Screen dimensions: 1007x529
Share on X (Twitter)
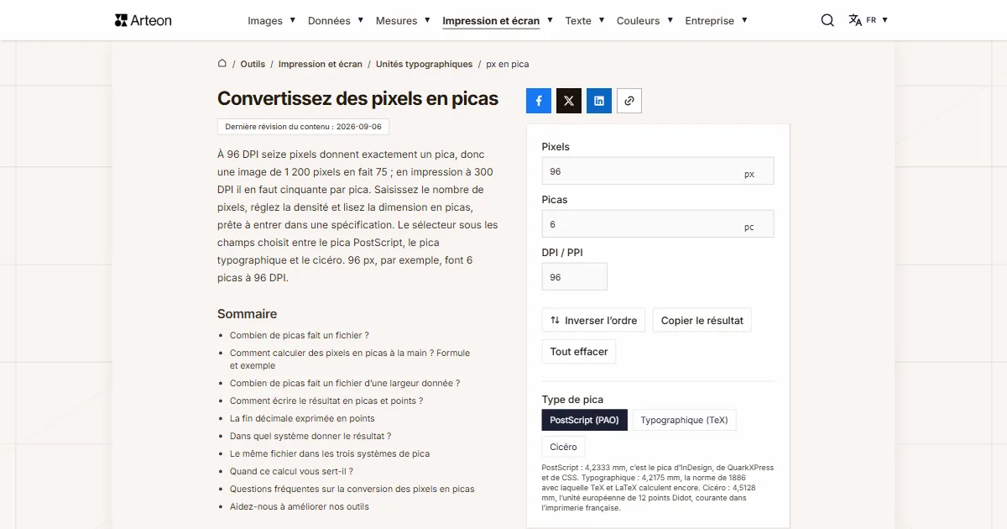(569, 101)
